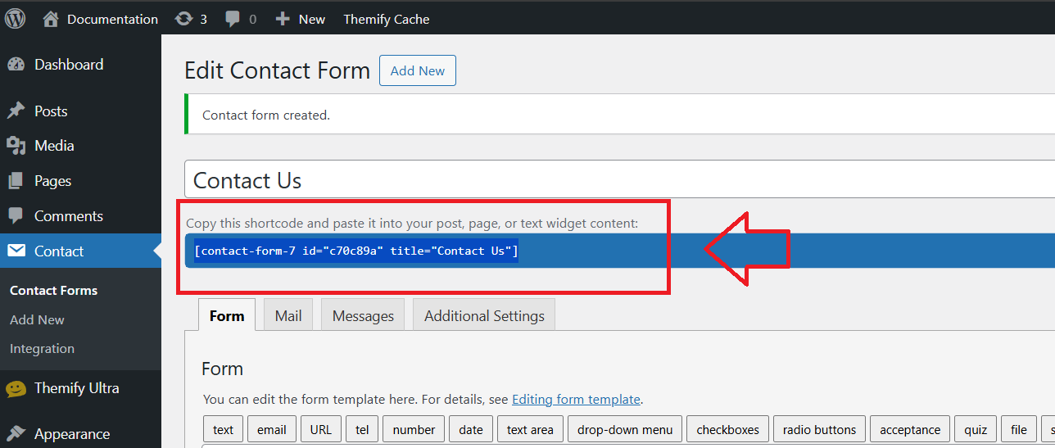Image resolution: width=1055 pixels, height=448 pixels.
Task: Open Pages menu item
Action: point(52,181)
